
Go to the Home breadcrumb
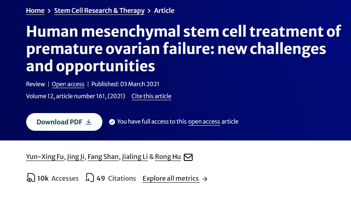tap(35, 11)
